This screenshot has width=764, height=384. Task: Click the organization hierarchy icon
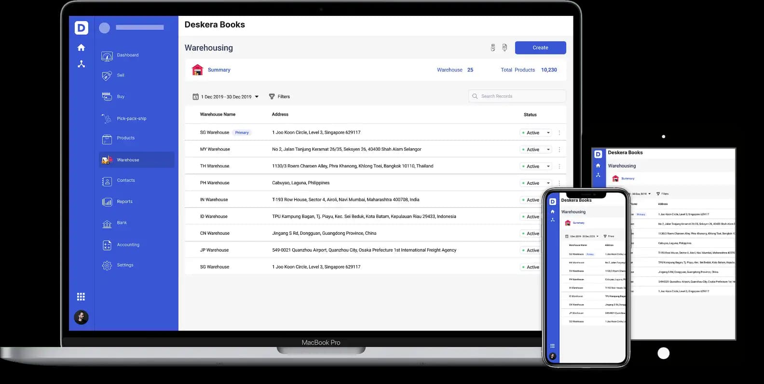81,64
